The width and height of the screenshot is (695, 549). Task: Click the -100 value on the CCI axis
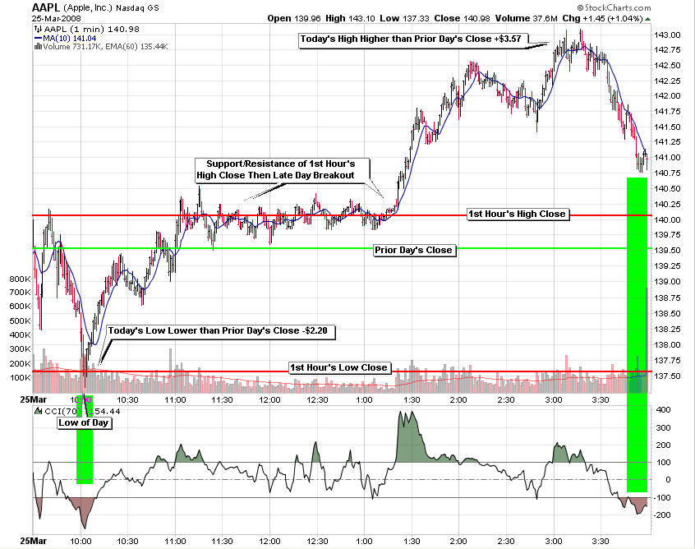pos(662,498)
